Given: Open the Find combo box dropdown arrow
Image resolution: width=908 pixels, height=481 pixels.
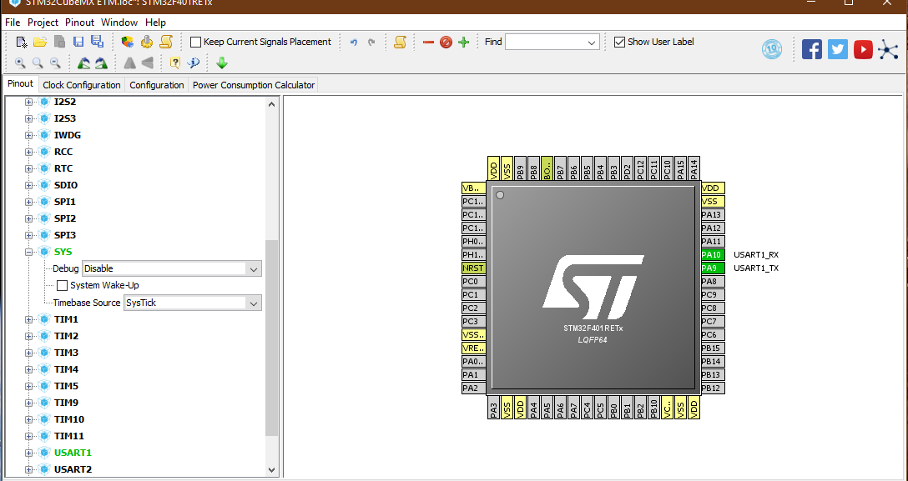Looking at the screenshot, I should pyautogui.click(x=591, y=43).
